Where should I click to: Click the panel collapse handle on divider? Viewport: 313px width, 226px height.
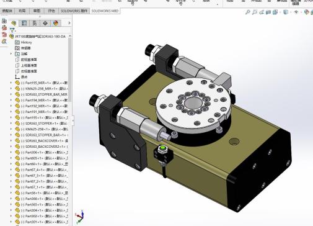click(x=73, y=121)
